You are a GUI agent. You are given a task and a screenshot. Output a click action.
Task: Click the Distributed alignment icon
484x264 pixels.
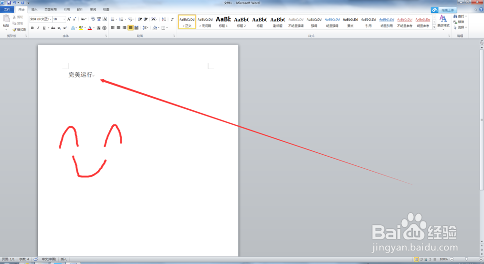click(x=136, y=28)
